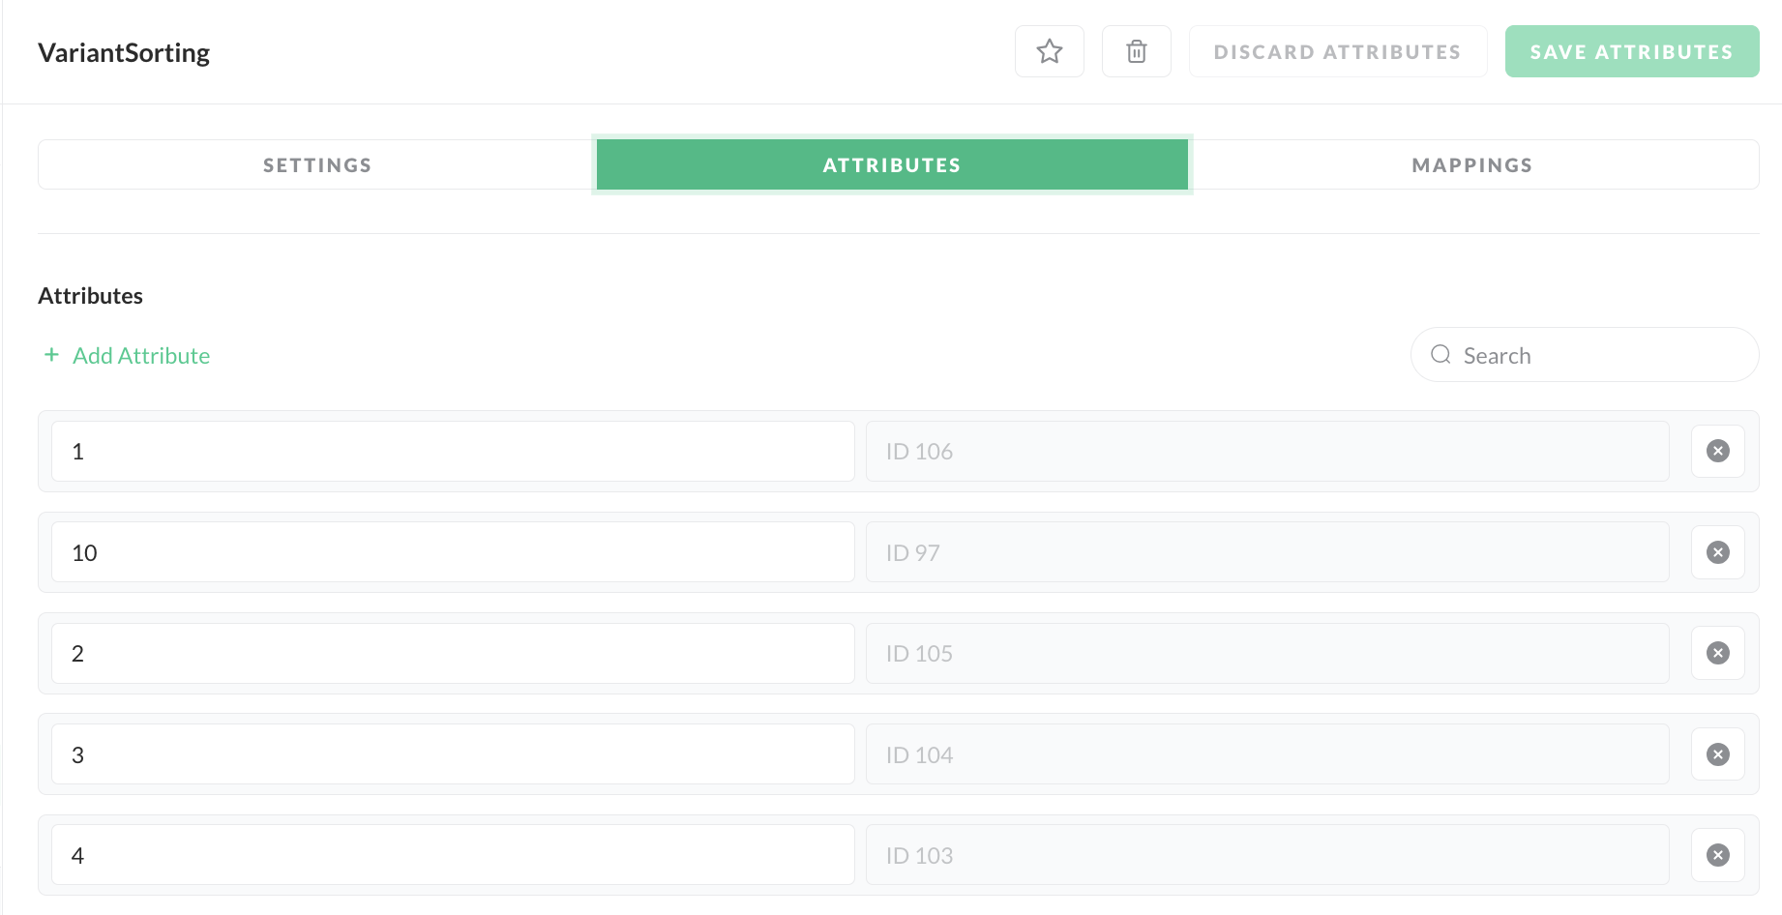
Task: Click the Add Attribute link
Action: click(141, 356)
